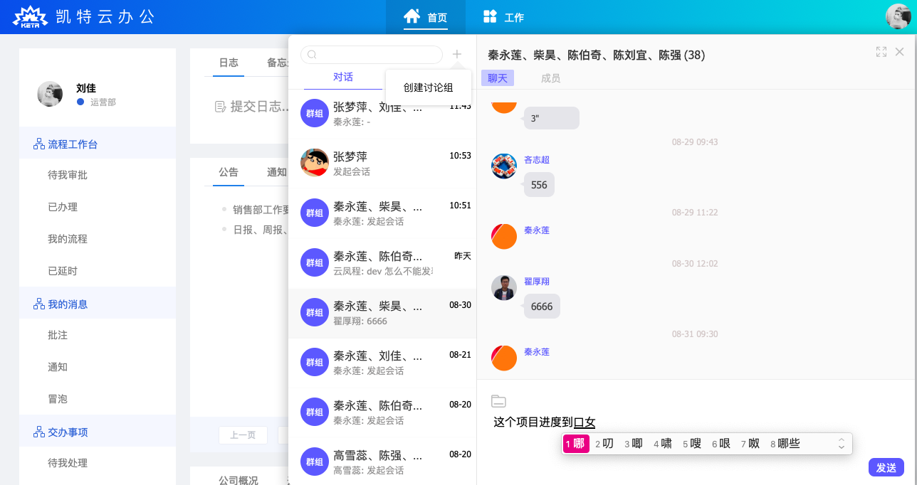Expand the 交办事项 section

[98, 432]
